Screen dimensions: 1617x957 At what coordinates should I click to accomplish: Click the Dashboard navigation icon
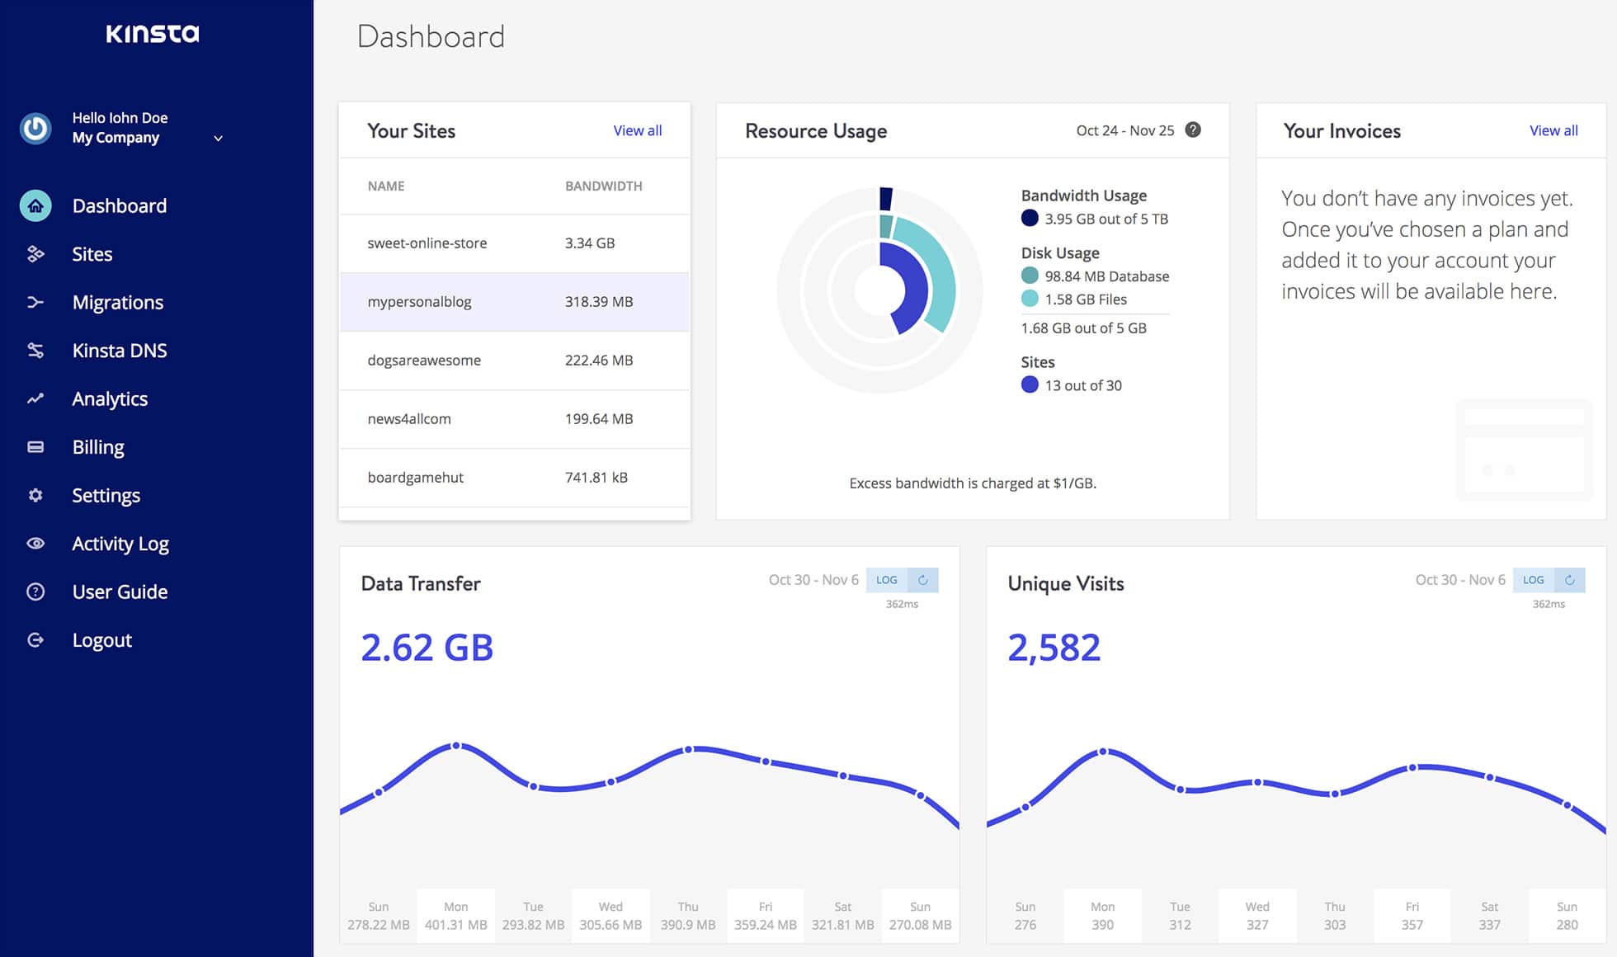(35, 205)
